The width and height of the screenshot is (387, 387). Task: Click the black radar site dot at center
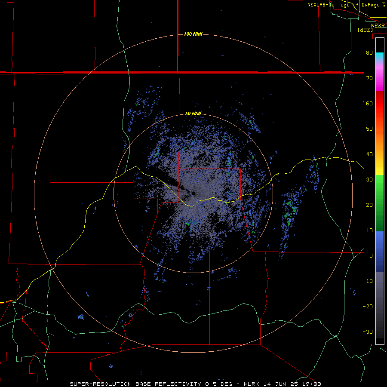(x=193, y=193)
